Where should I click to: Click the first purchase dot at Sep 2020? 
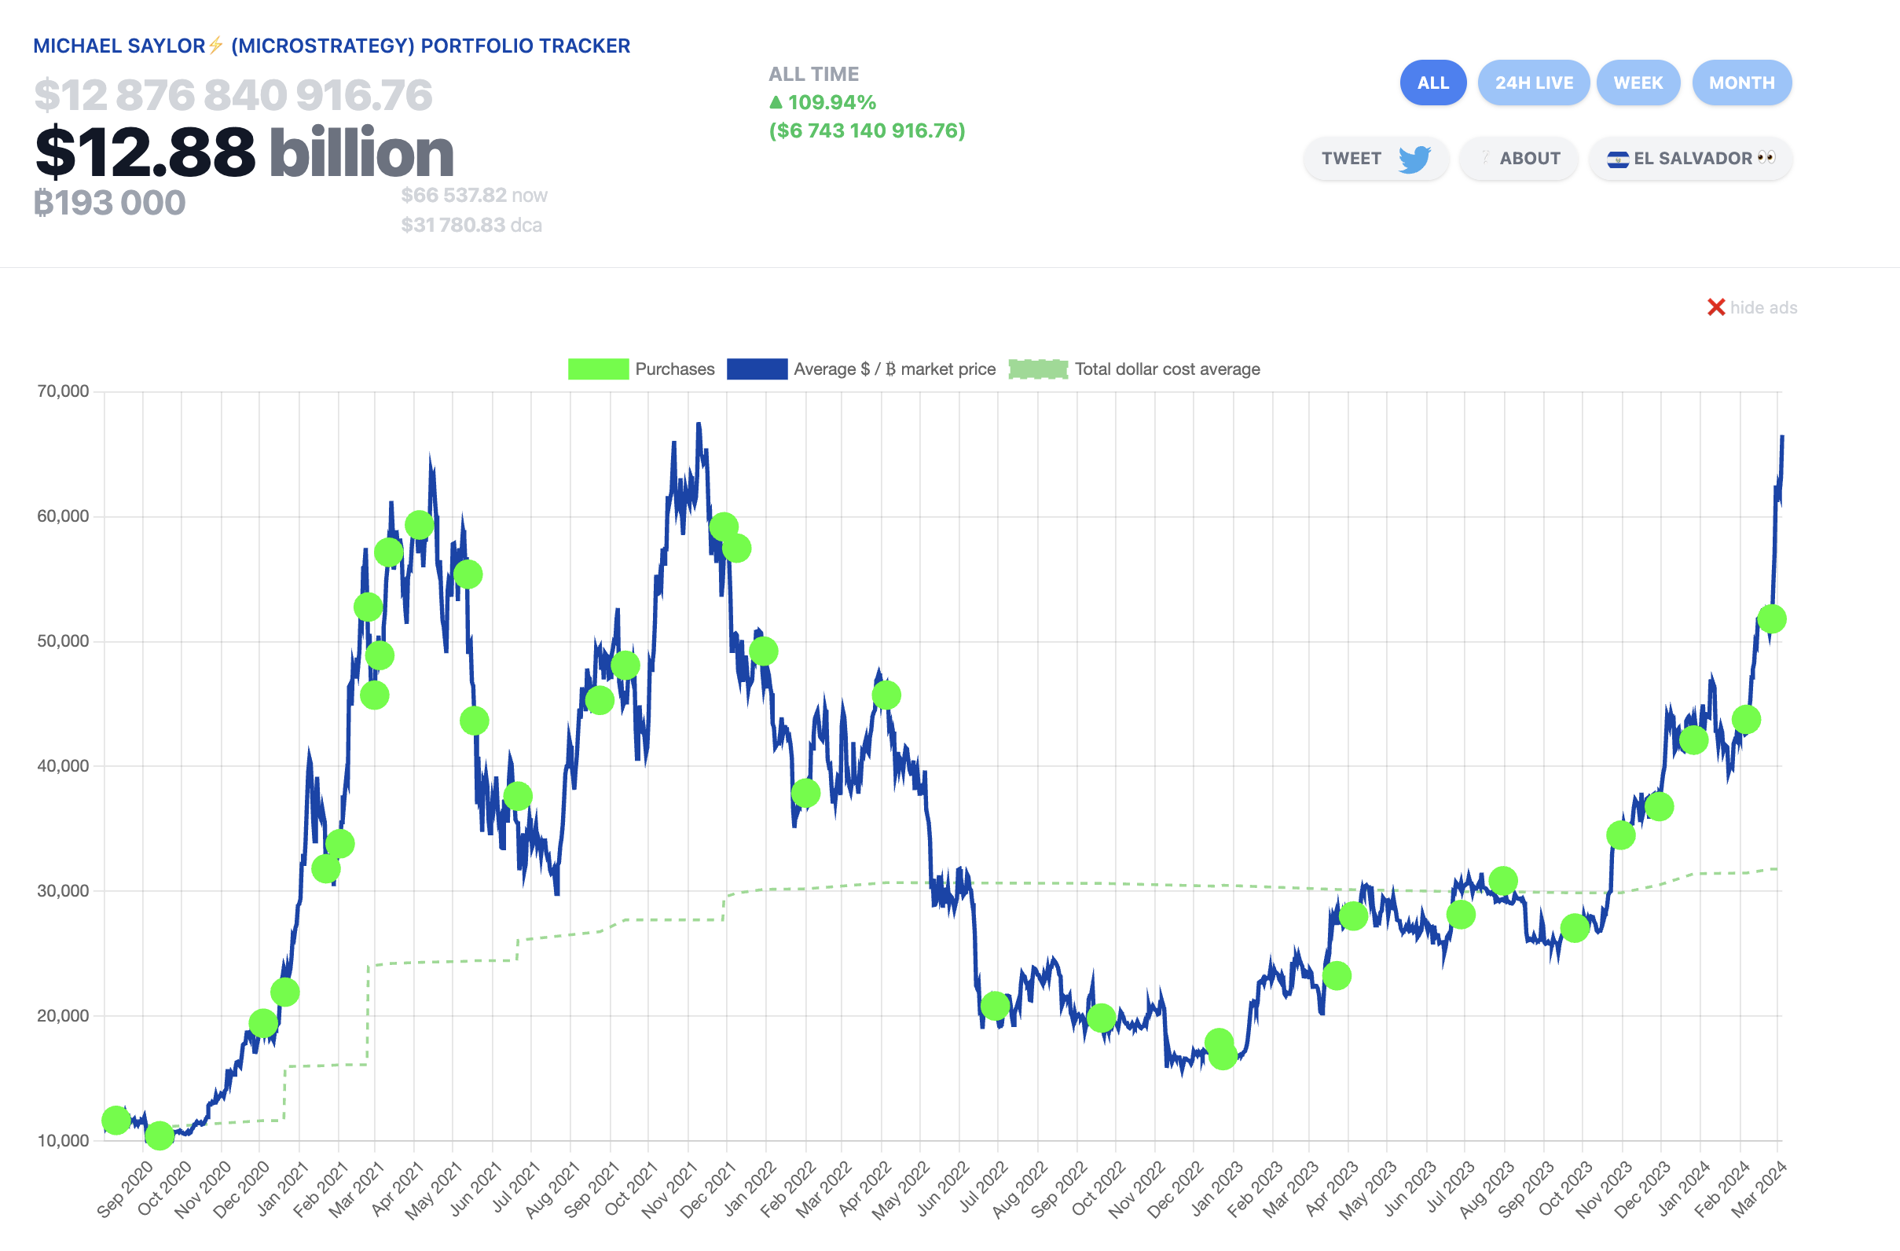(116, 1120)
